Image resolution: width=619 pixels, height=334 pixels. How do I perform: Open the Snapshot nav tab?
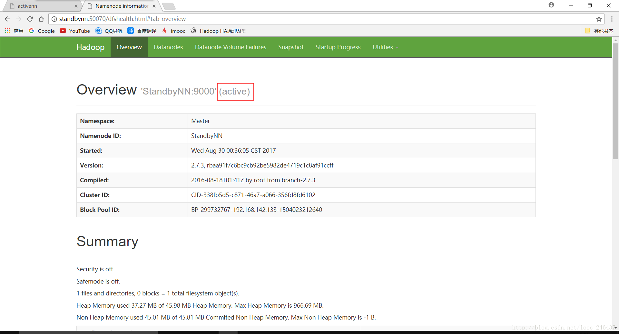click(x=291, y=47)
